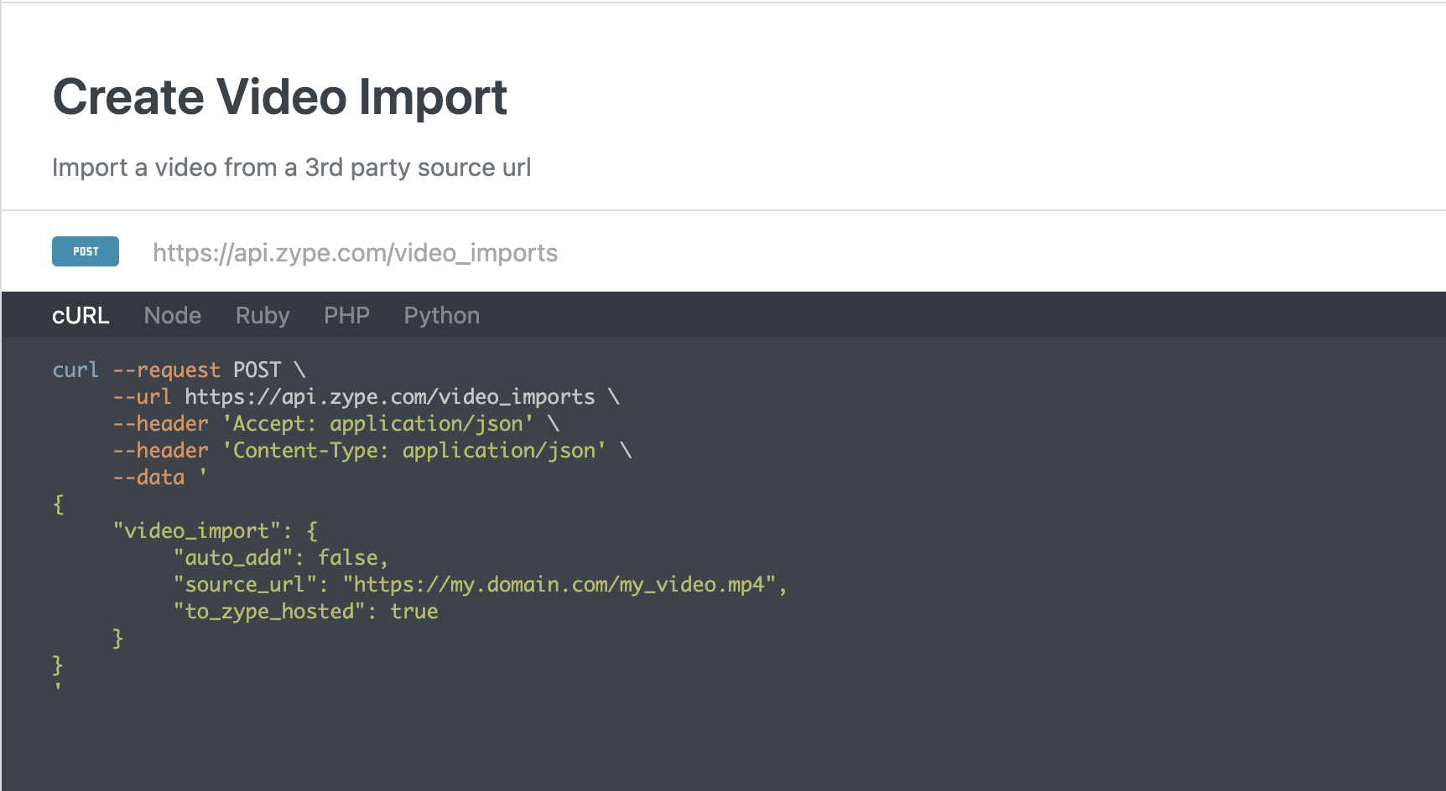Click the "video_import" key in JSON

point(197,530)
